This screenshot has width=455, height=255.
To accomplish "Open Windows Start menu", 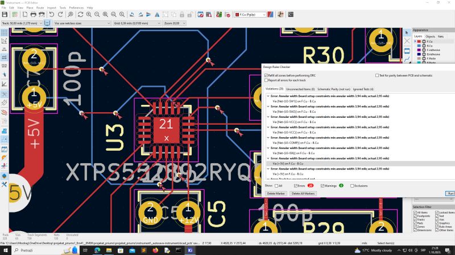I will point(5,250).
